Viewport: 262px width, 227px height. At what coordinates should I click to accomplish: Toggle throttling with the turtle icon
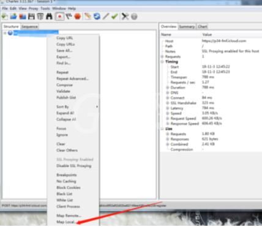[x=69, y=17]
